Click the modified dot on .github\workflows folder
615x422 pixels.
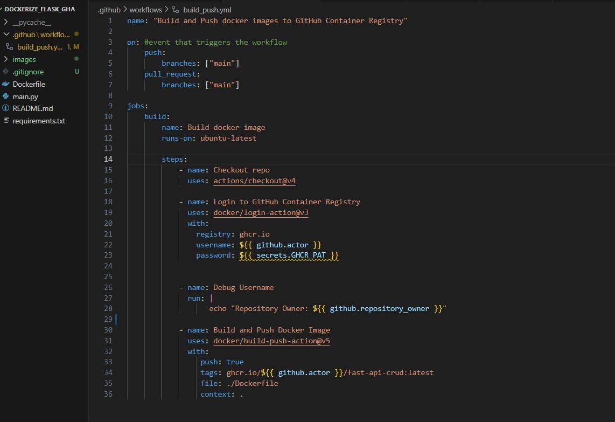point(76,34)
